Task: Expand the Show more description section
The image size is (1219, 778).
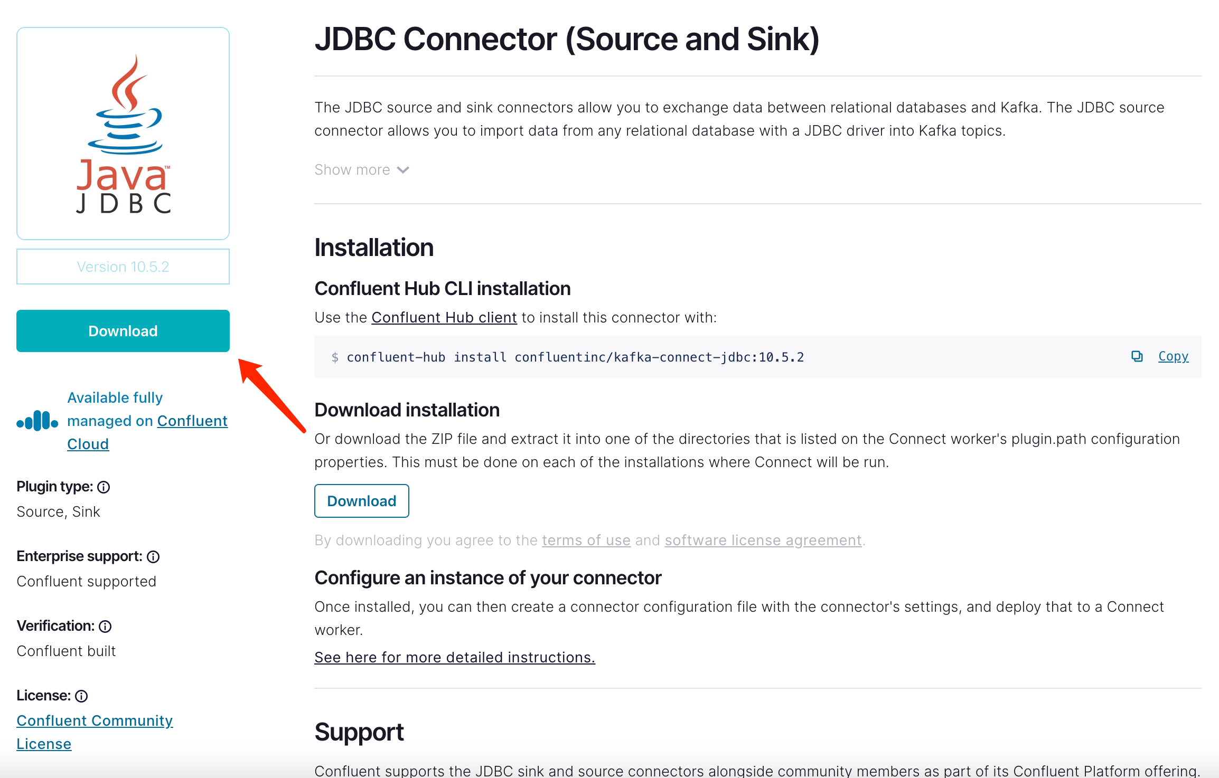Action: pyautogui.click(x=353, y=169)
